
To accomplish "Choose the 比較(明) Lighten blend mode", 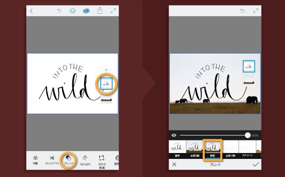I will [x=230, y=149].
